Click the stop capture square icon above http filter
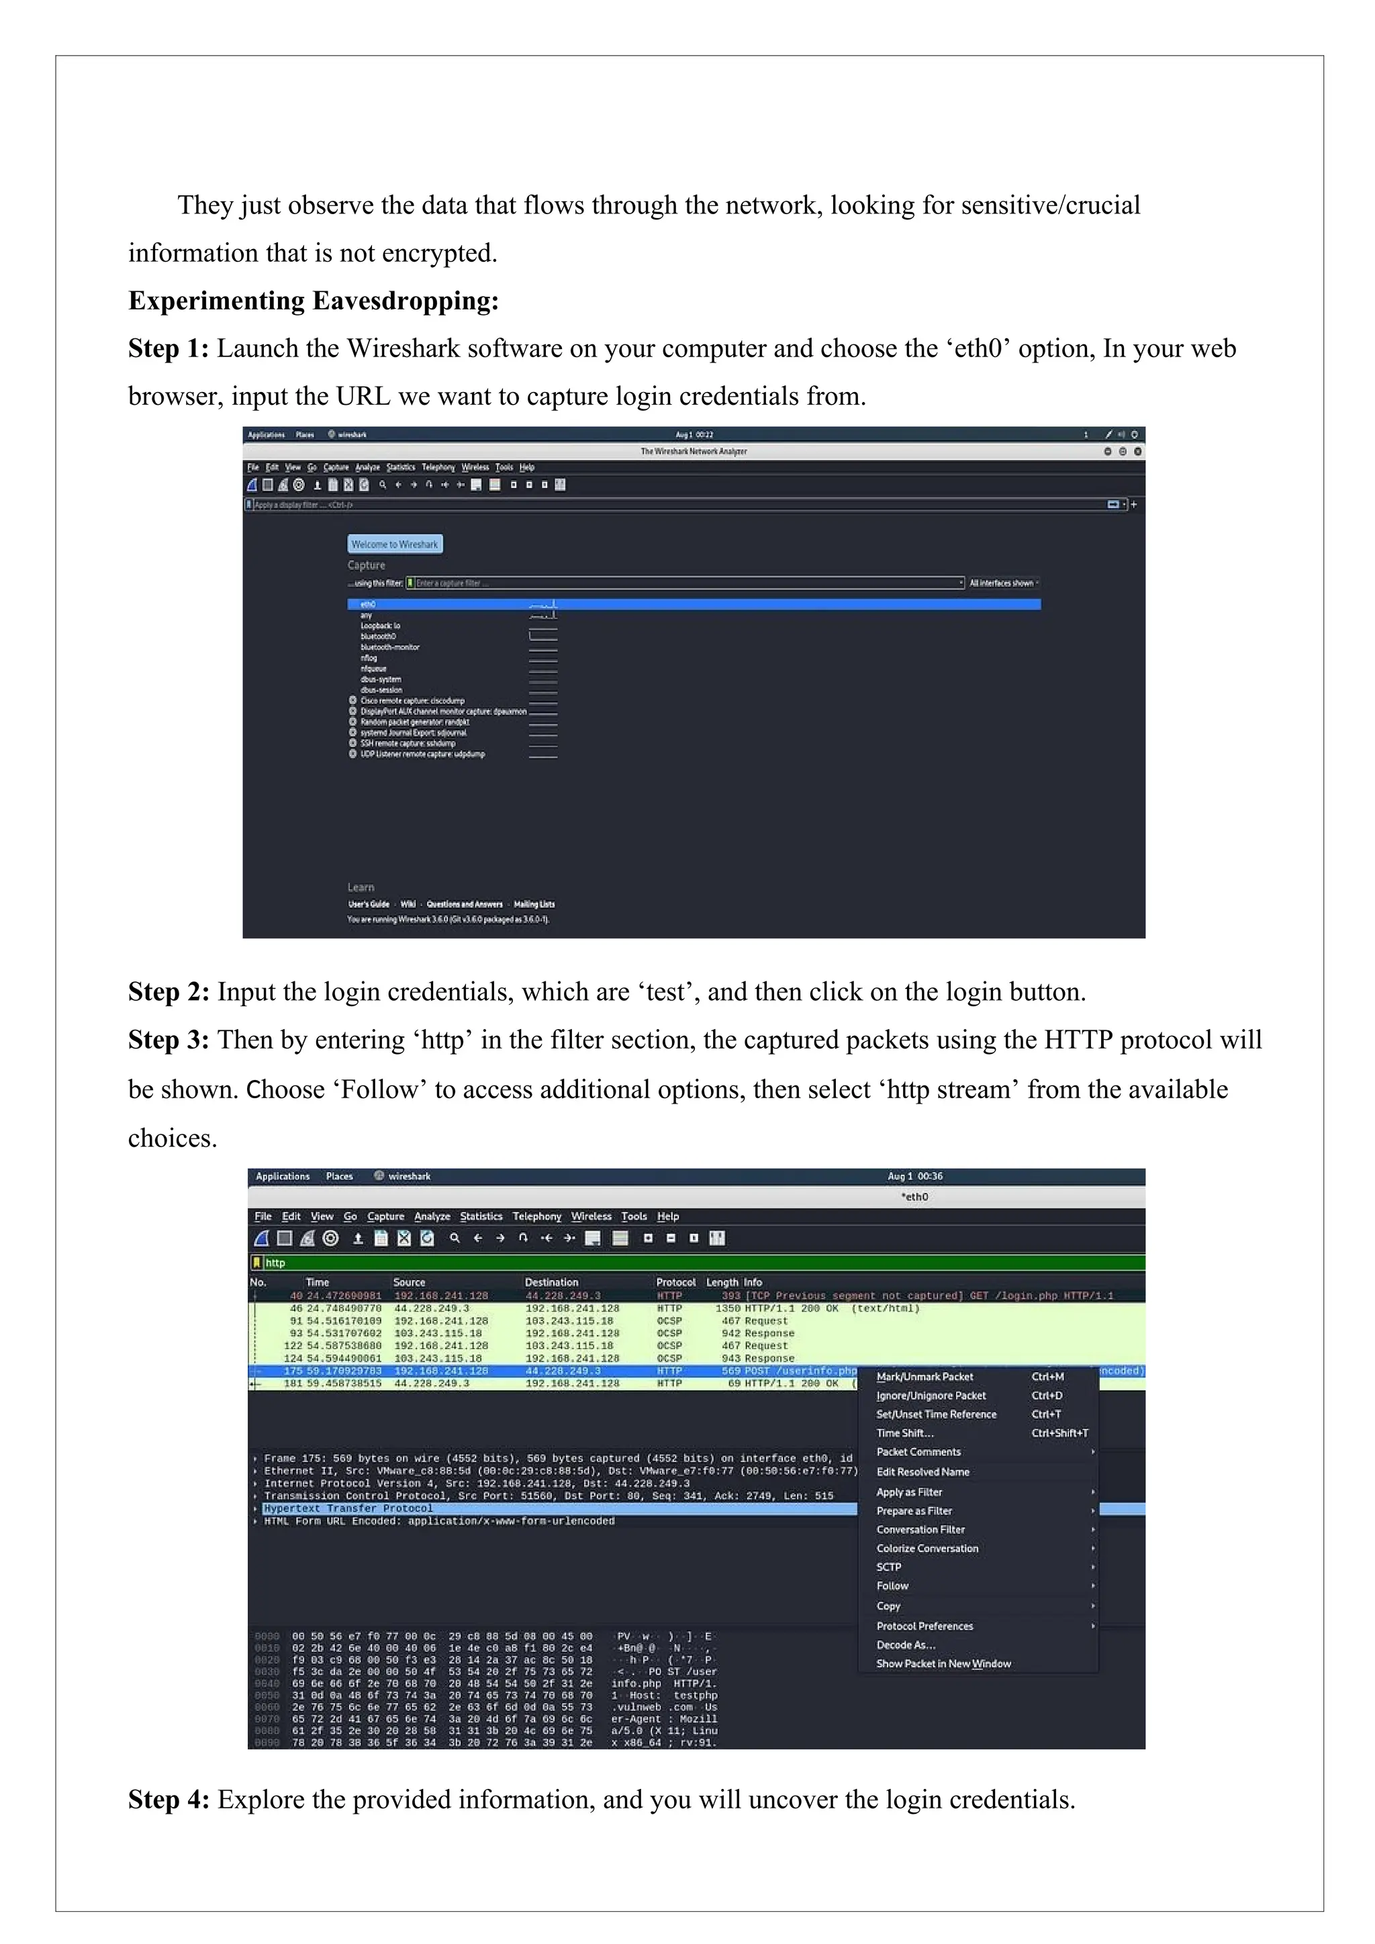This screenshot has height=1944, width=1375. point(285,1238)
